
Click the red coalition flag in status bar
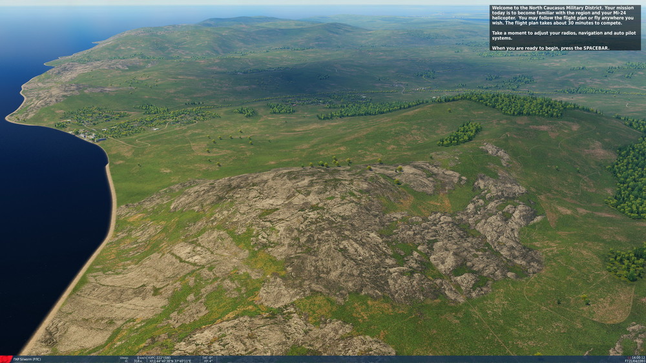pos(6,359)
